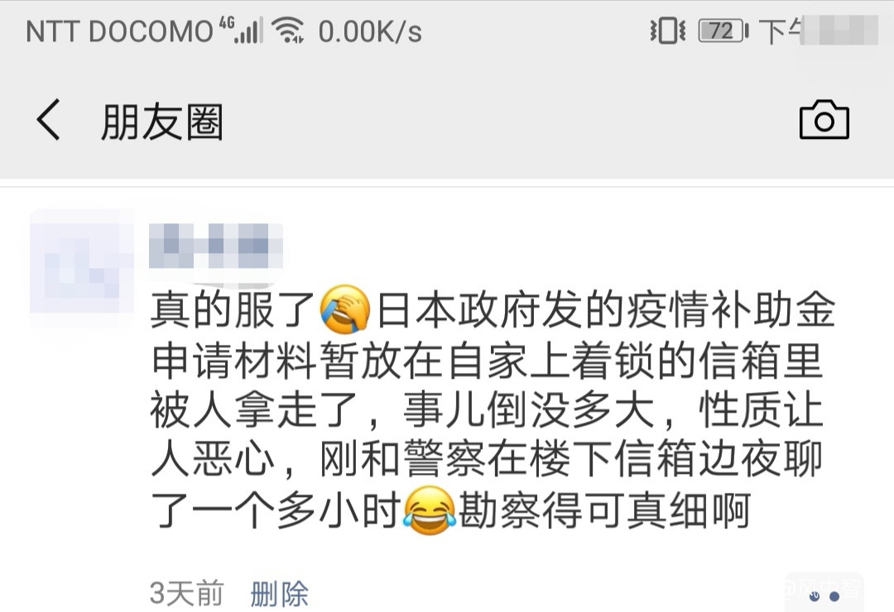This screenshot has height=612, width=894.
Task: Tap the tears-of-joy emoji before 勘察
Action: (x=430, y=510)
